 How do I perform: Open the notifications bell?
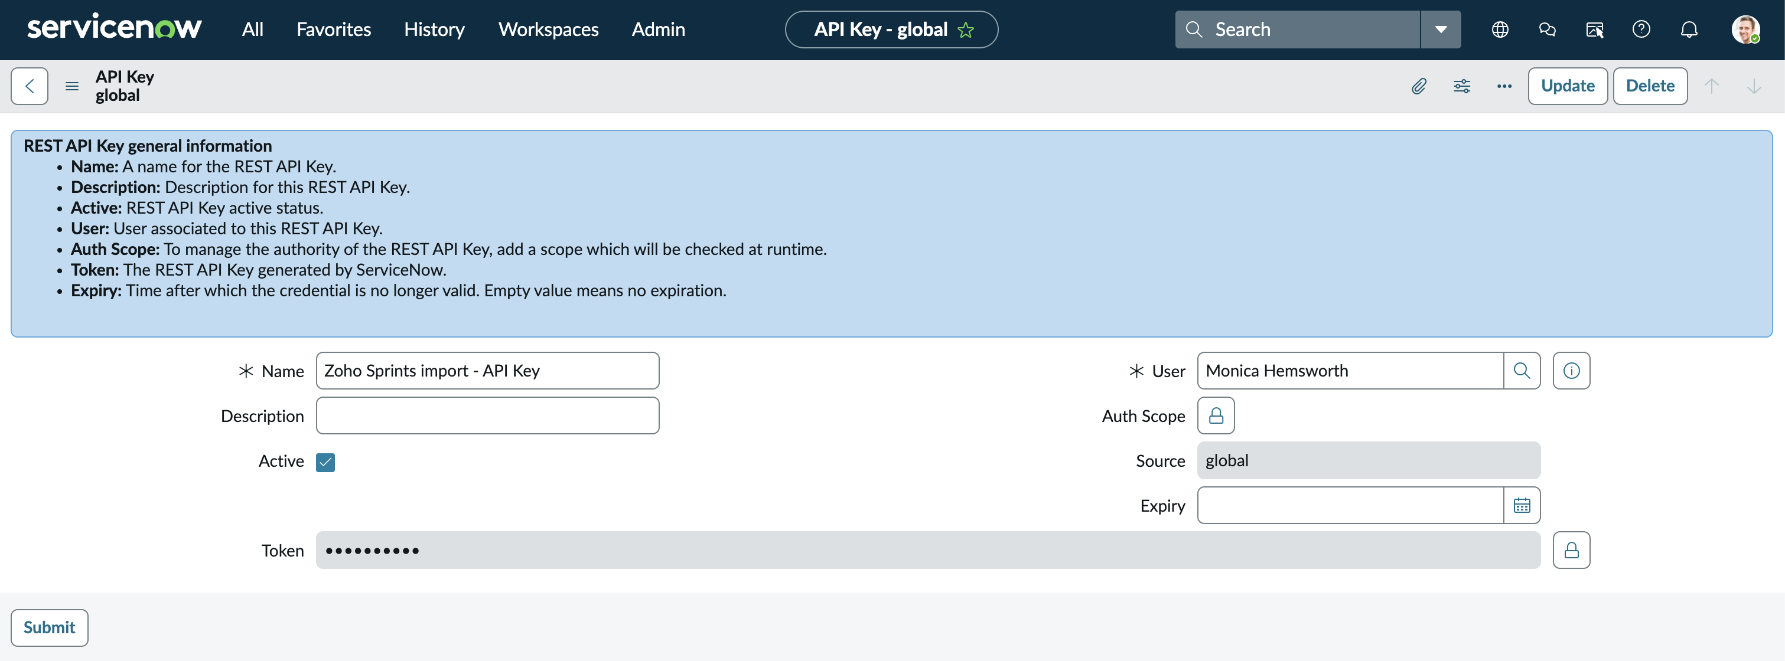coord(1689,29)
